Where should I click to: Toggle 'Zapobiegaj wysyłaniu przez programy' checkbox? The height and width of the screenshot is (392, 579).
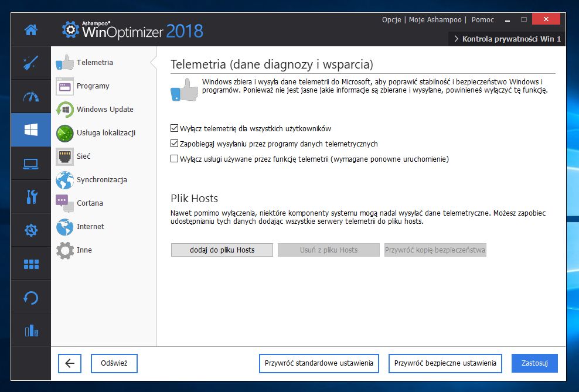pyautogui.click(x=174, y=144)
